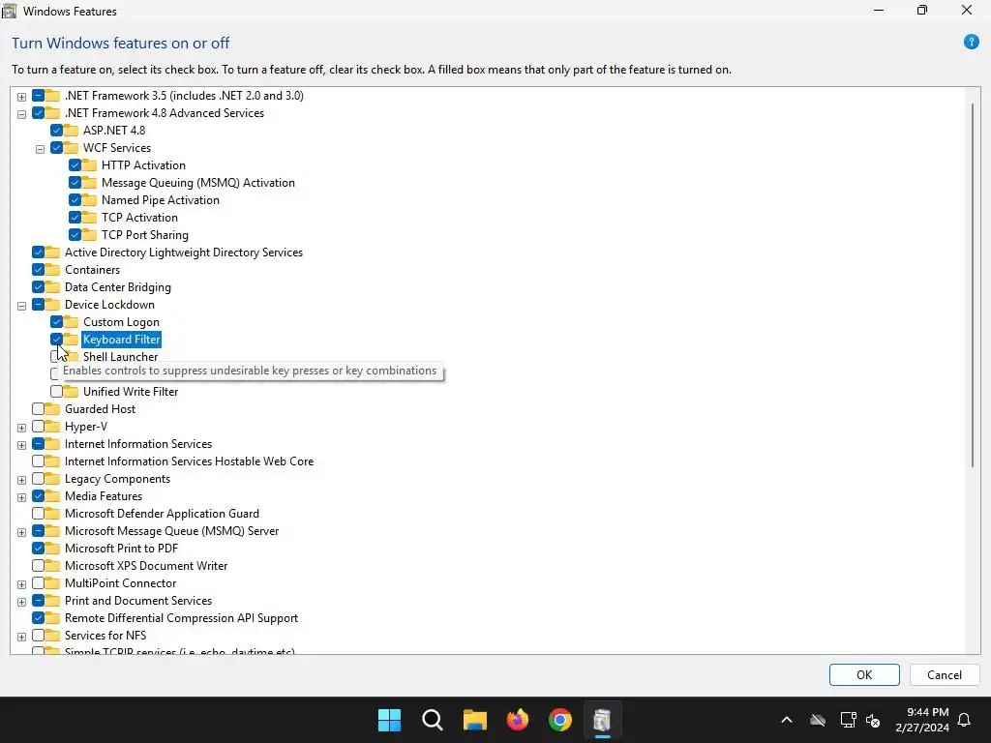991x743 pixels.
Task: Uncheck the Keyboard Filter checkbox
Action: (x=56, y=340)
